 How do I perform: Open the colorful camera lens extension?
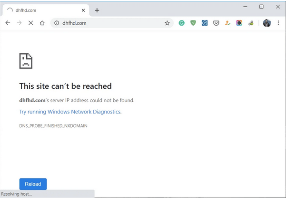point(239,23)
